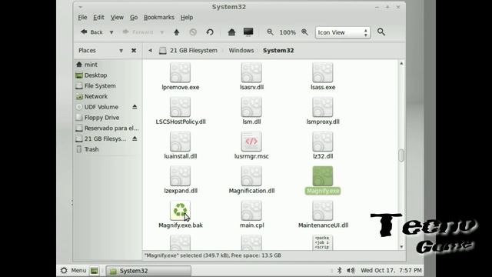Open the Icon View dropdown
This screenshot has width=492, height=277.
pyautogui.click(x=343, y=32)
